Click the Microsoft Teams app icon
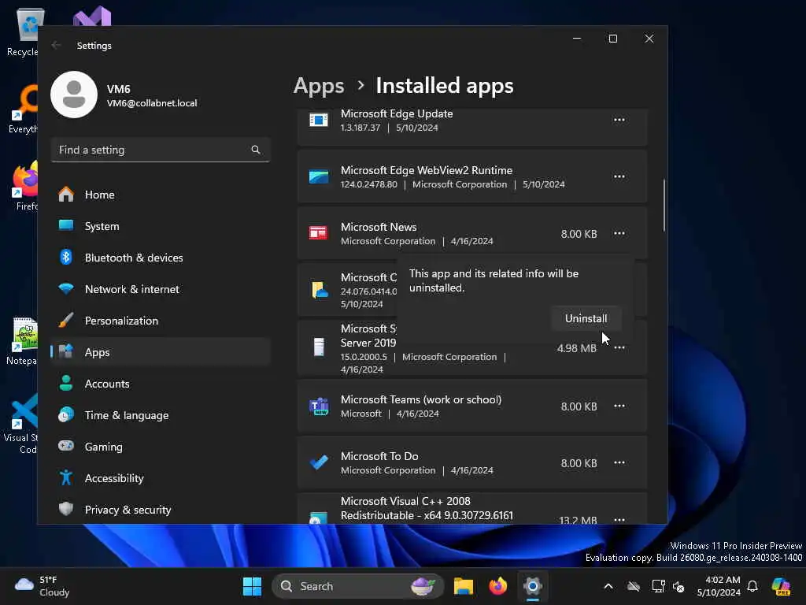The width and height of the screenshot is (806, 605). pos(319,406)
